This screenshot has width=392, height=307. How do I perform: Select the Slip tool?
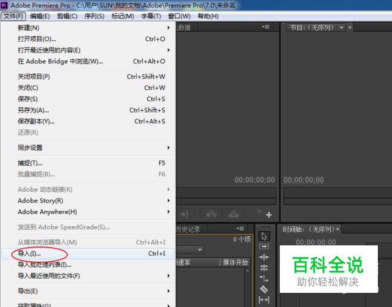pyautogui.click(x=264, y=300)
